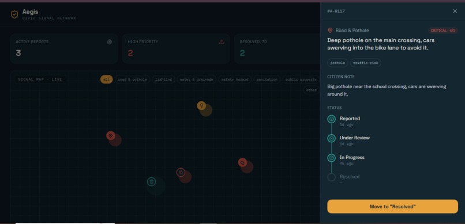The height and width of the screenshot is (224, 465).
Task: Click the Active Reports count 3
Action: (18, 53)
